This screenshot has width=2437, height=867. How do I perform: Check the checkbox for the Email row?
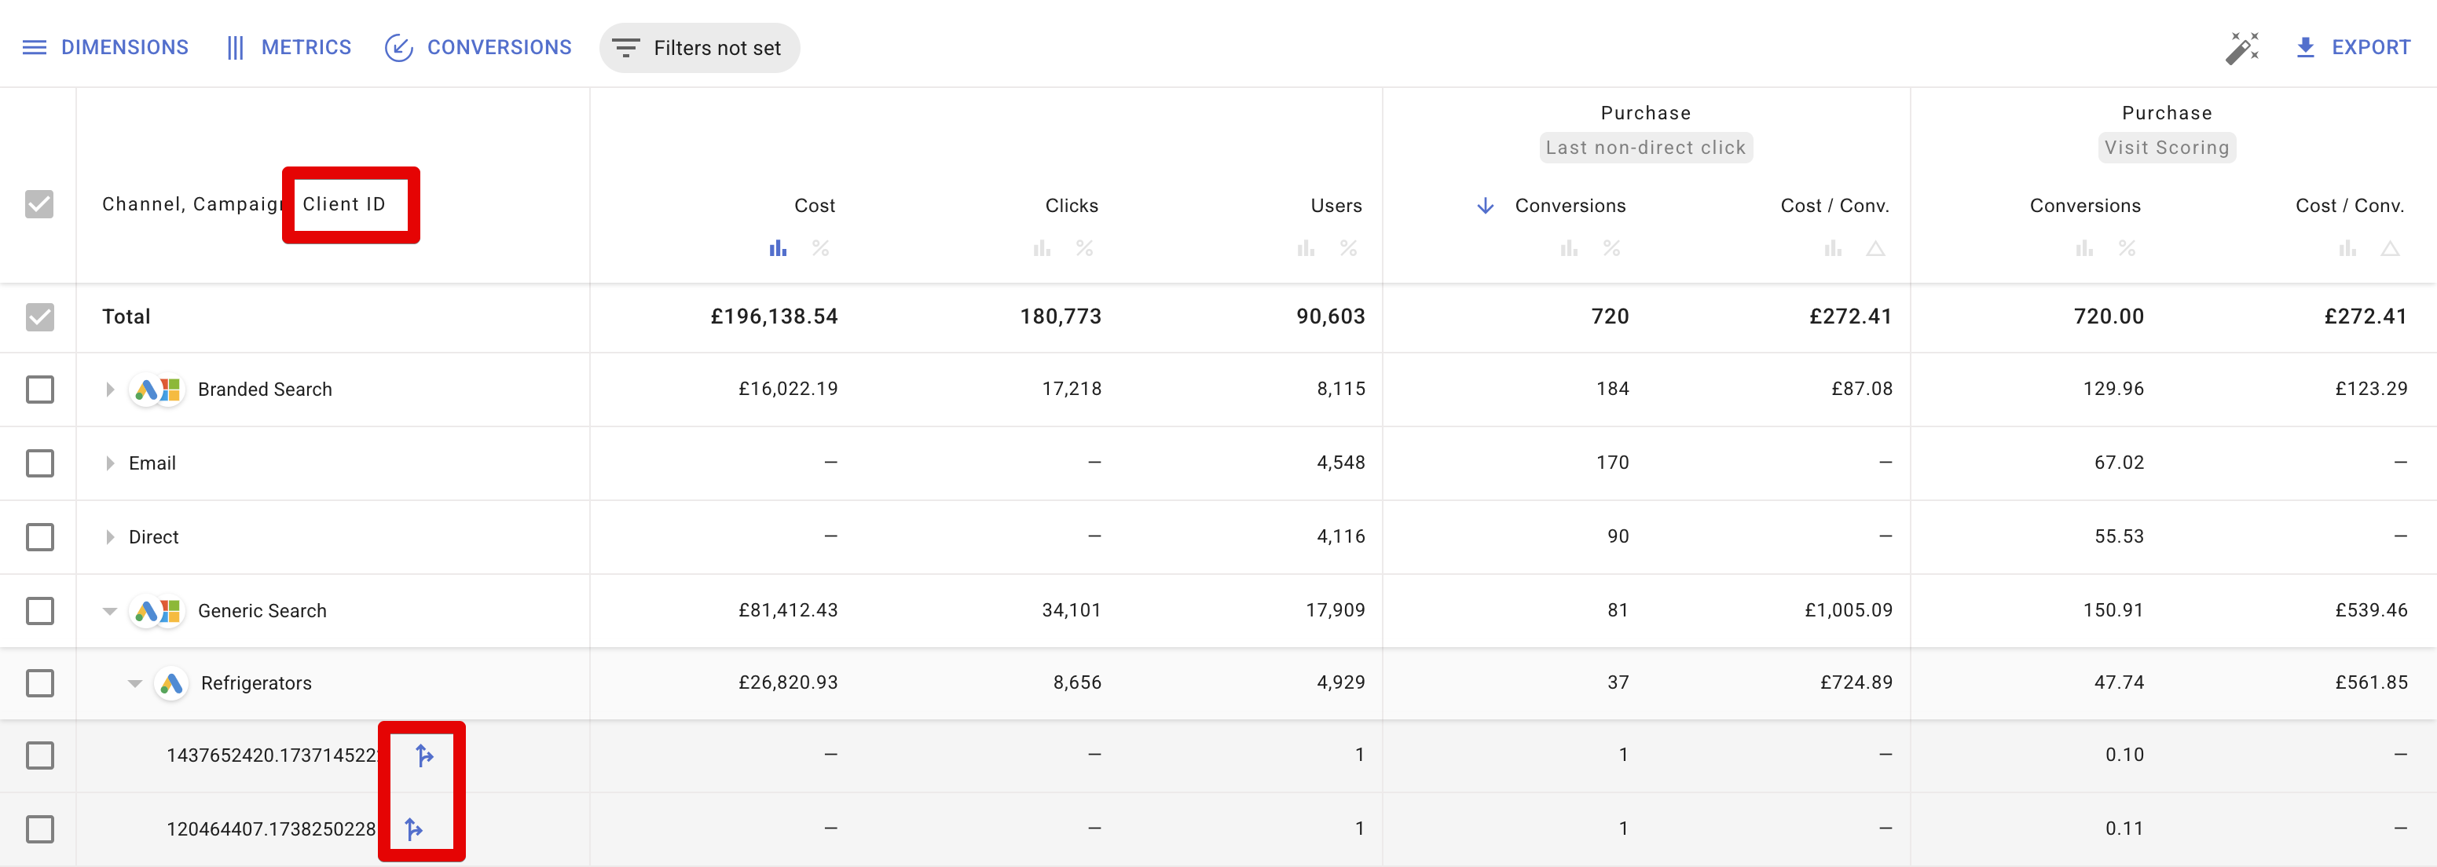[38, 463]
